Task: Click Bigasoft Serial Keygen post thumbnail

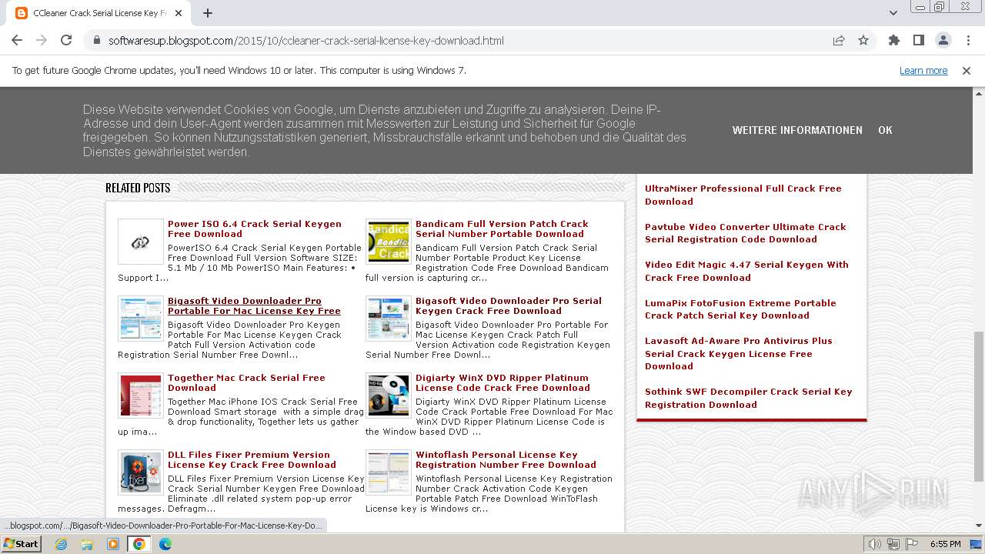Action: 389,319
